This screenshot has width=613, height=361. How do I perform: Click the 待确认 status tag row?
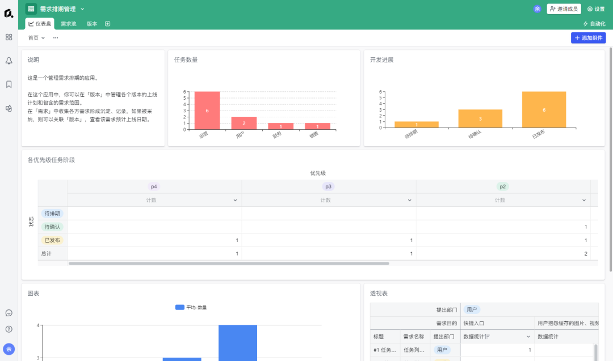[52, 227]
